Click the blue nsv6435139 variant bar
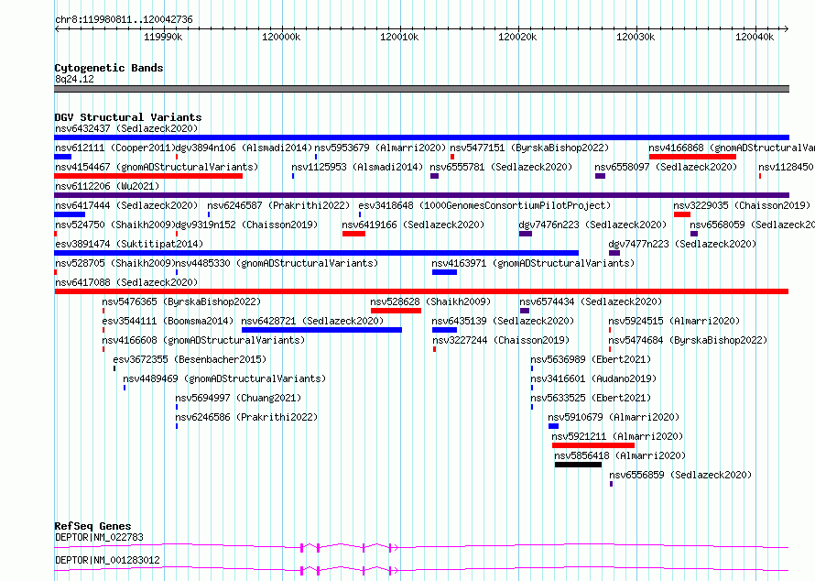Viewport: 815px width, 581px height. pyautogui.click(x=444, y=330)
